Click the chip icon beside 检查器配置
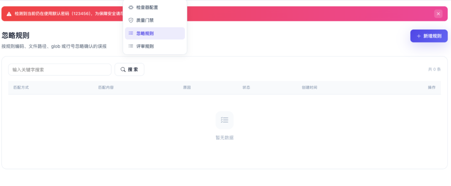Image resolution: width=451 pixels, height=186 pixels. click(x=131, y=8)
